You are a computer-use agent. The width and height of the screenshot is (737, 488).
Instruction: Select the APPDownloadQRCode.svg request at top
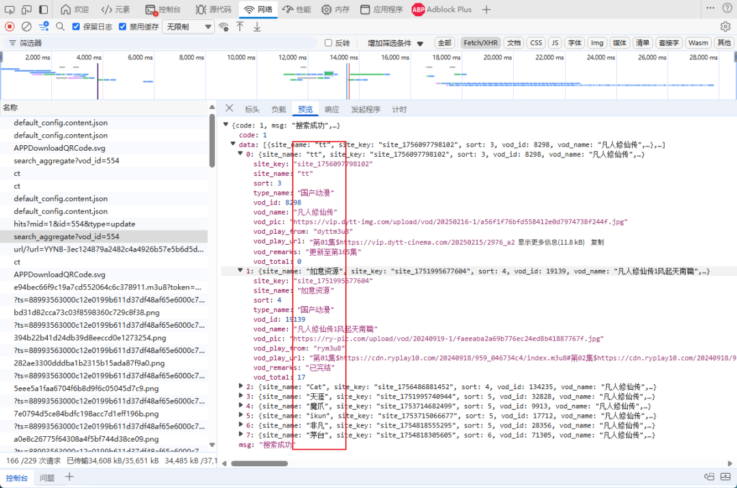pyautogui.click(x=60, y=148)
